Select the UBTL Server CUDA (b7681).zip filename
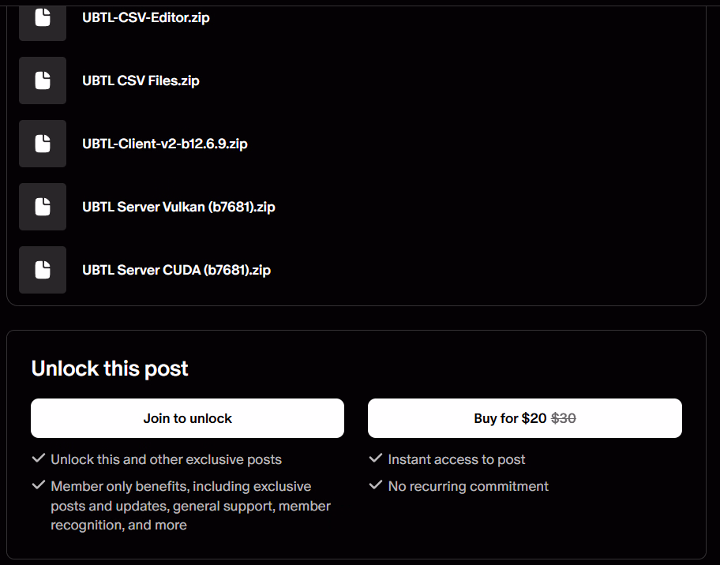This screenshot has height=565, width=720. (x=176, y=270)
